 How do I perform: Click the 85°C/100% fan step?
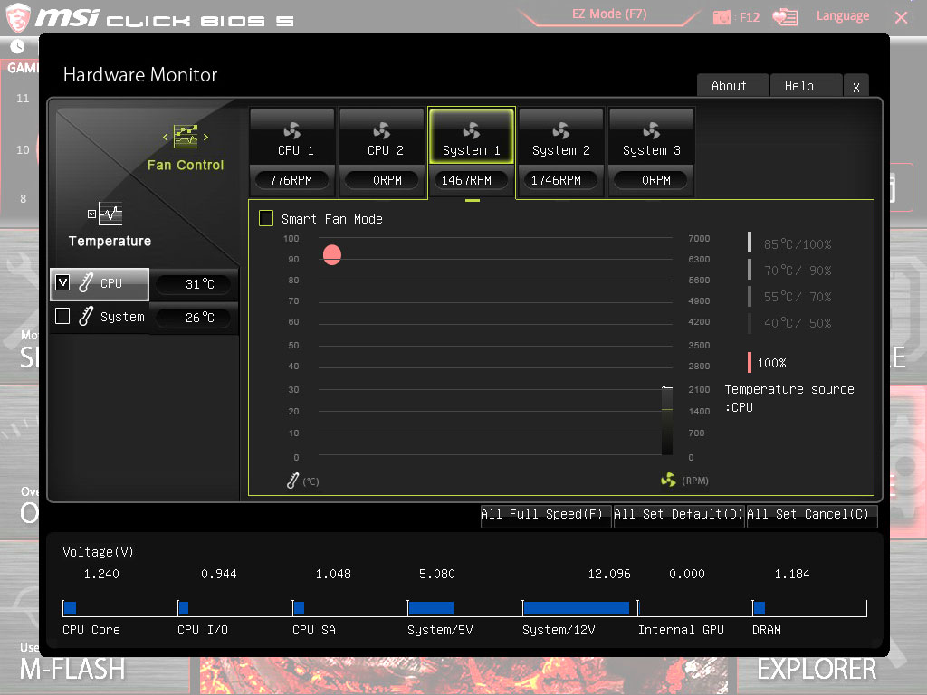[x=790, y=243]
